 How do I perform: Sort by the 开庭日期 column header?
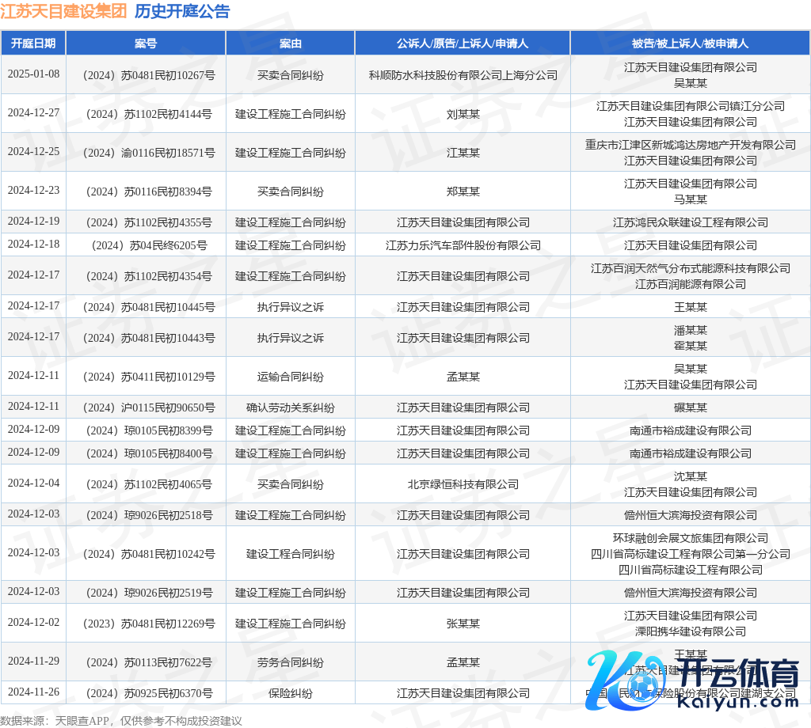point(33,44)
